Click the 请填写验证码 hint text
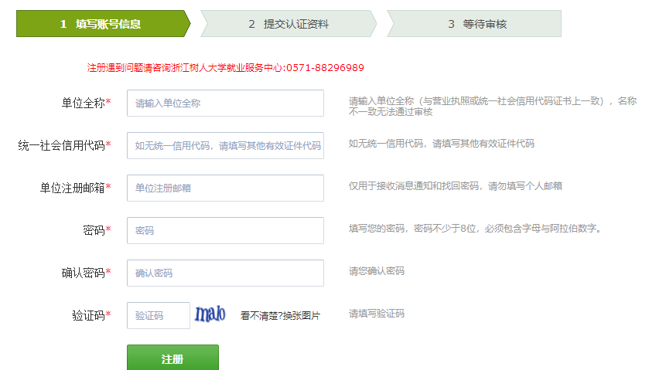The width and height of the screenshot is (649, 370). point(376,314)
